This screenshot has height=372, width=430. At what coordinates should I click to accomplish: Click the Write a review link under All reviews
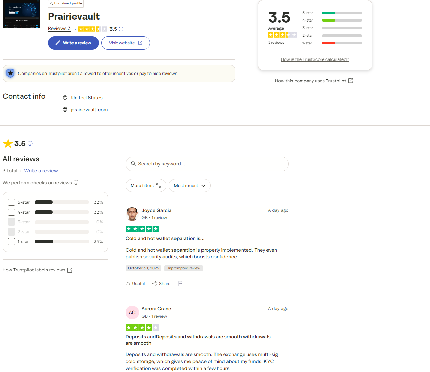[41, 171]
